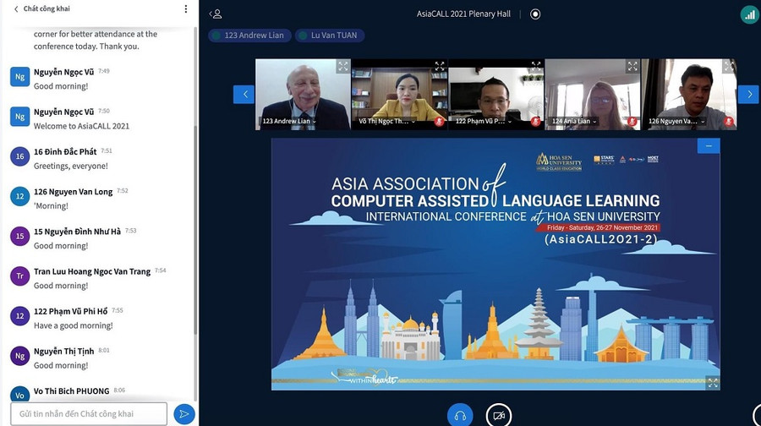The image size is (761, 426).
Task: Make the presentation fullscreen
Action: point(713,383)
